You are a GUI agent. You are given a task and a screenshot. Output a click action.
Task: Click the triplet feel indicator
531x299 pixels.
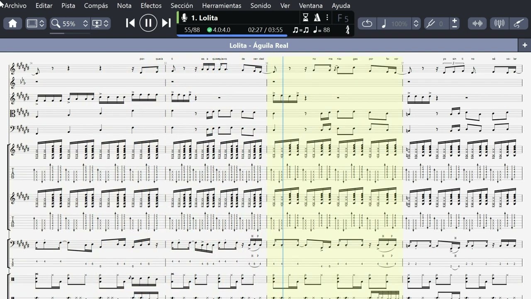pos(300,30)
